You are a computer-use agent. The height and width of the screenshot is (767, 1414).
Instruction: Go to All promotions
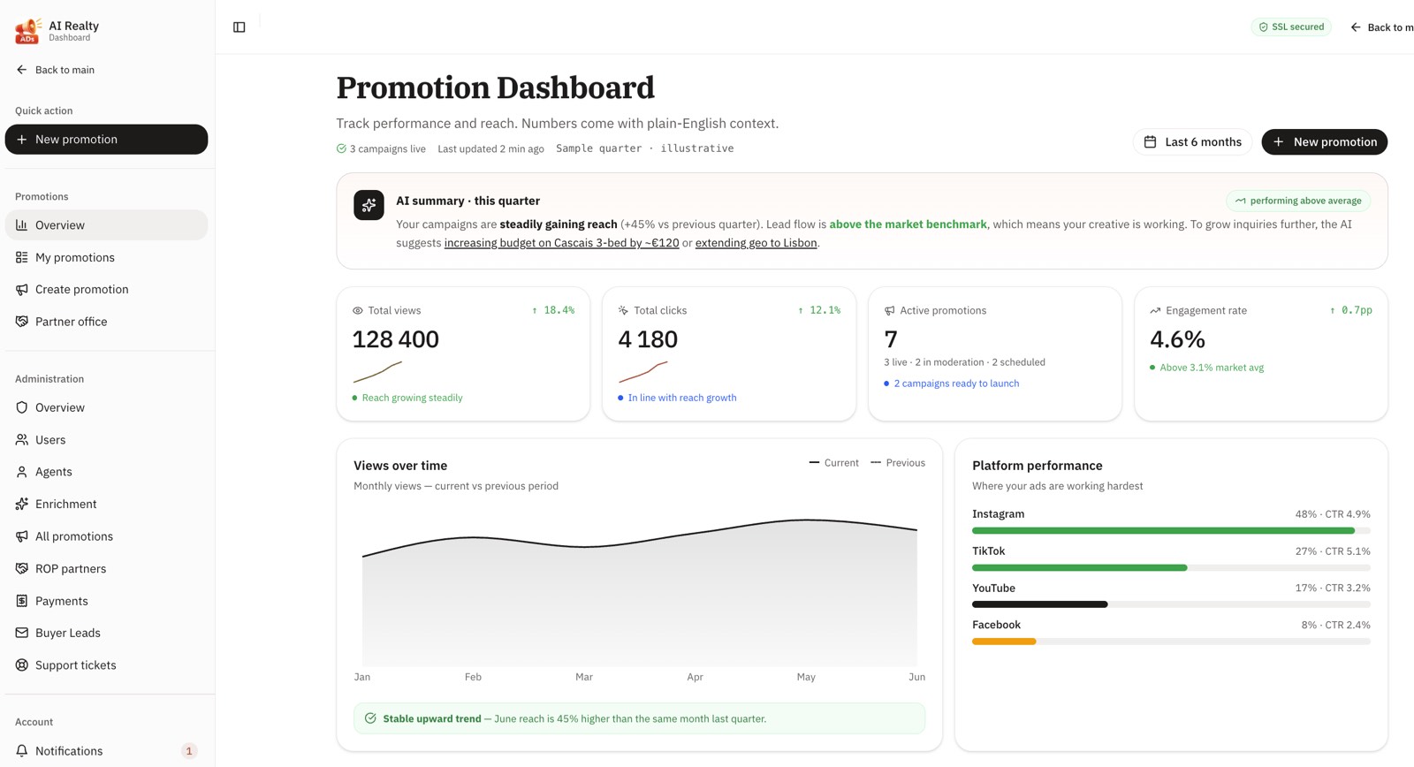pyautogui.click(x=106, y=536)
